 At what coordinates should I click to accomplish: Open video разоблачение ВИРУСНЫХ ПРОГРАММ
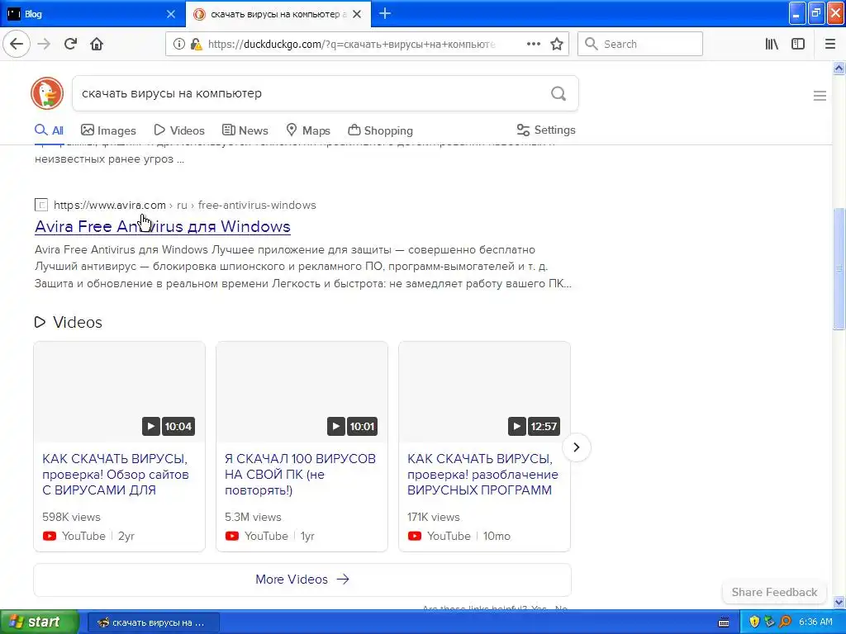point(482,475)
